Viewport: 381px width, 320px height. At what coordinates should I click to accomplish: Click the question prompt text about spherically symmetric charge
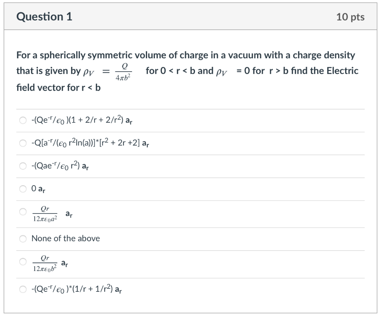(x=187, y=71)
